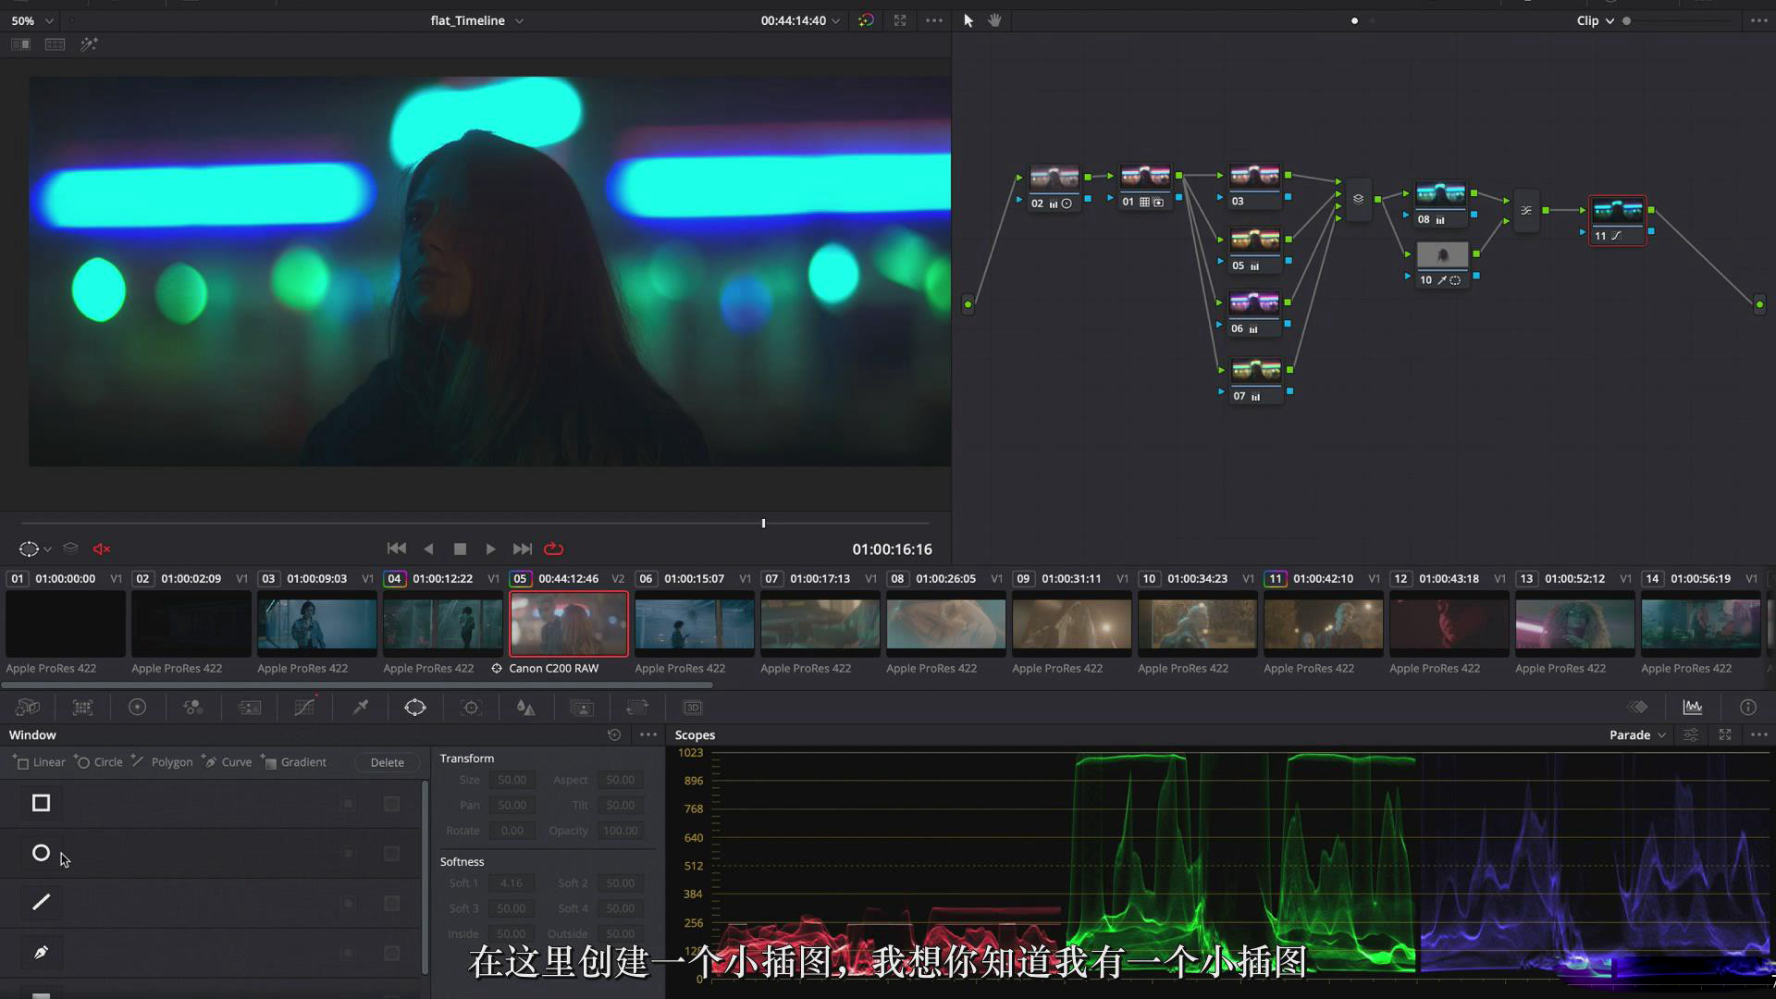Reset the Window palette

tap(614, 734)
